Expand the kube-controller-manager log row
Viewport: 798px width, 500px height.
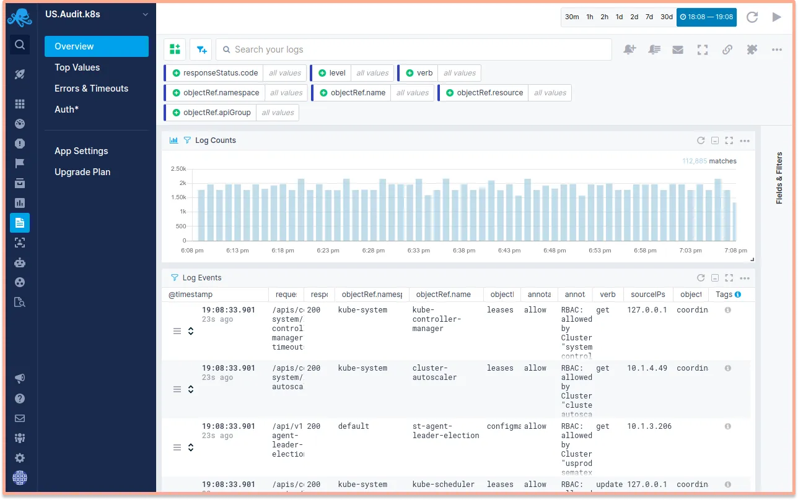click(x=191, y=331)
